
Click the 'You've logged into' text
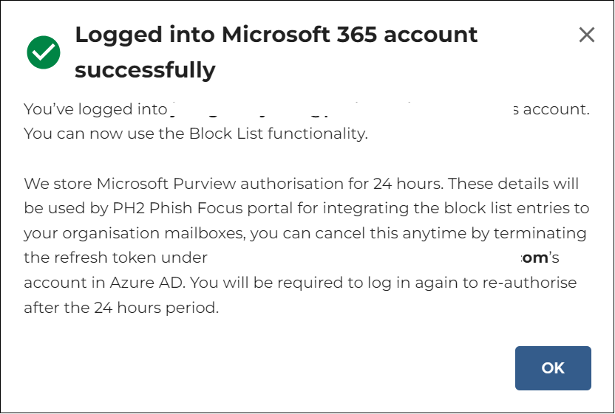95,109
